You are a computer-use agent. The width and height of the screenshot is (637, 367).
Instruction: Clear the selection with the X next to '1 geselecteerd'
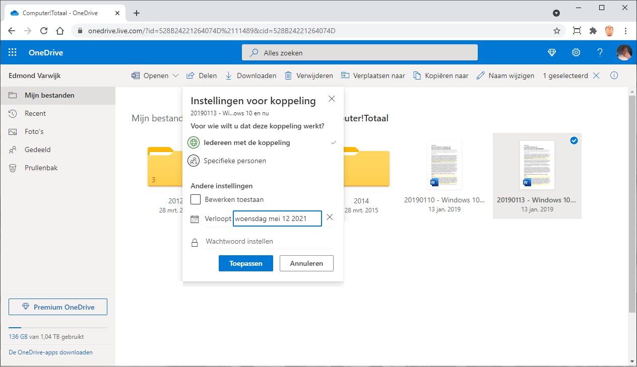596,76
